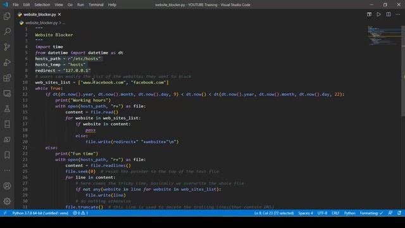Screen dimensions: 405x228
Task: Select the Python 3.7.8 64-bit interpreter
Action: coord(40,213)
